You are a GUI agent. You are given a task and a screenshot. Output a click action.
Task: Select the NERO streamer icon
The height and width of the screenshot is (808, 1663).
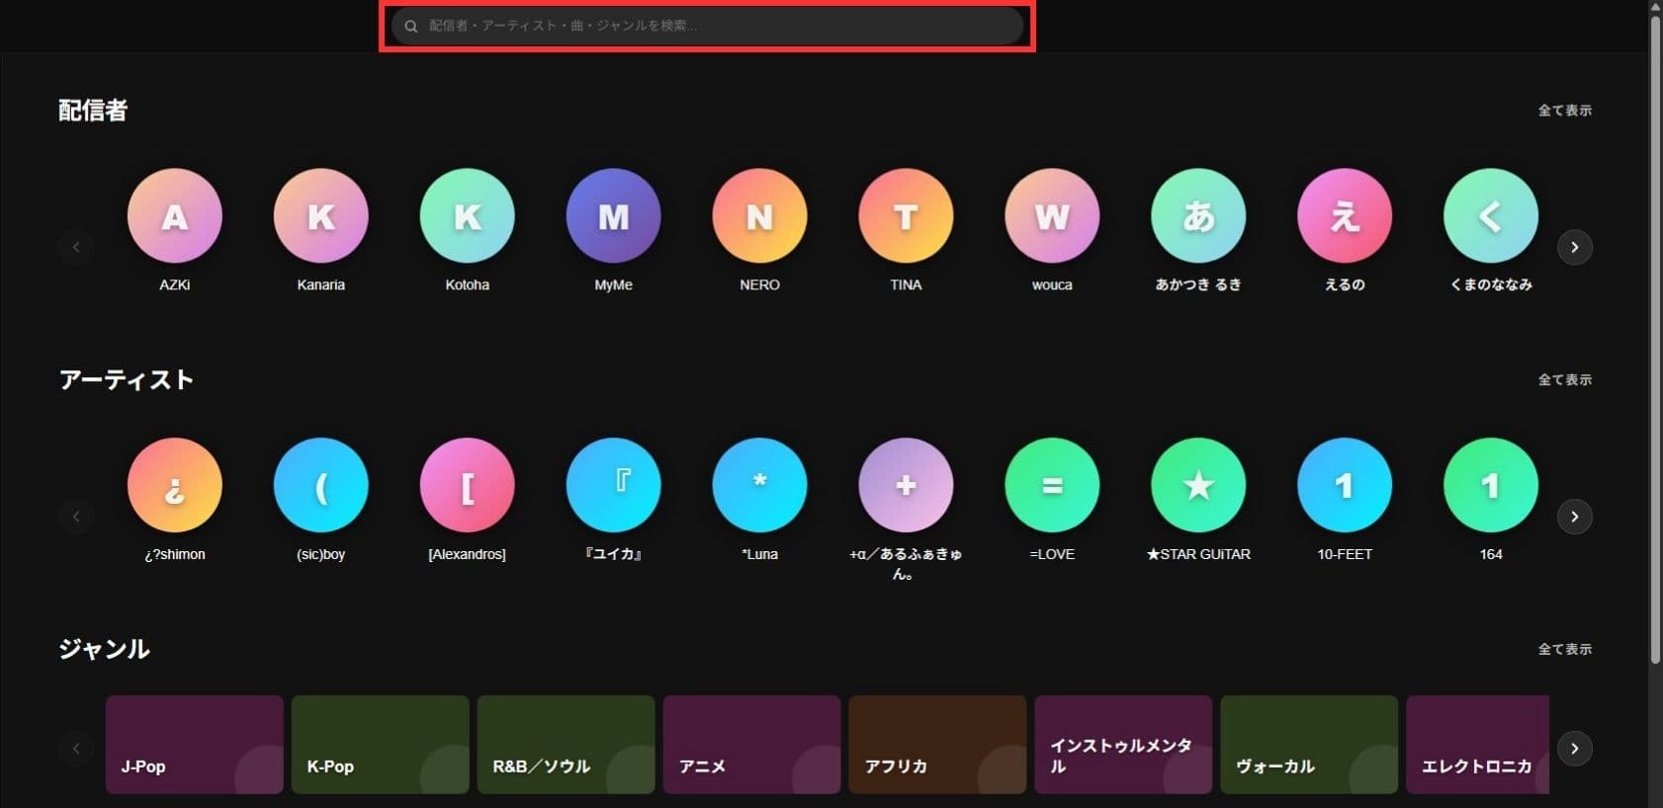(759, 216)
